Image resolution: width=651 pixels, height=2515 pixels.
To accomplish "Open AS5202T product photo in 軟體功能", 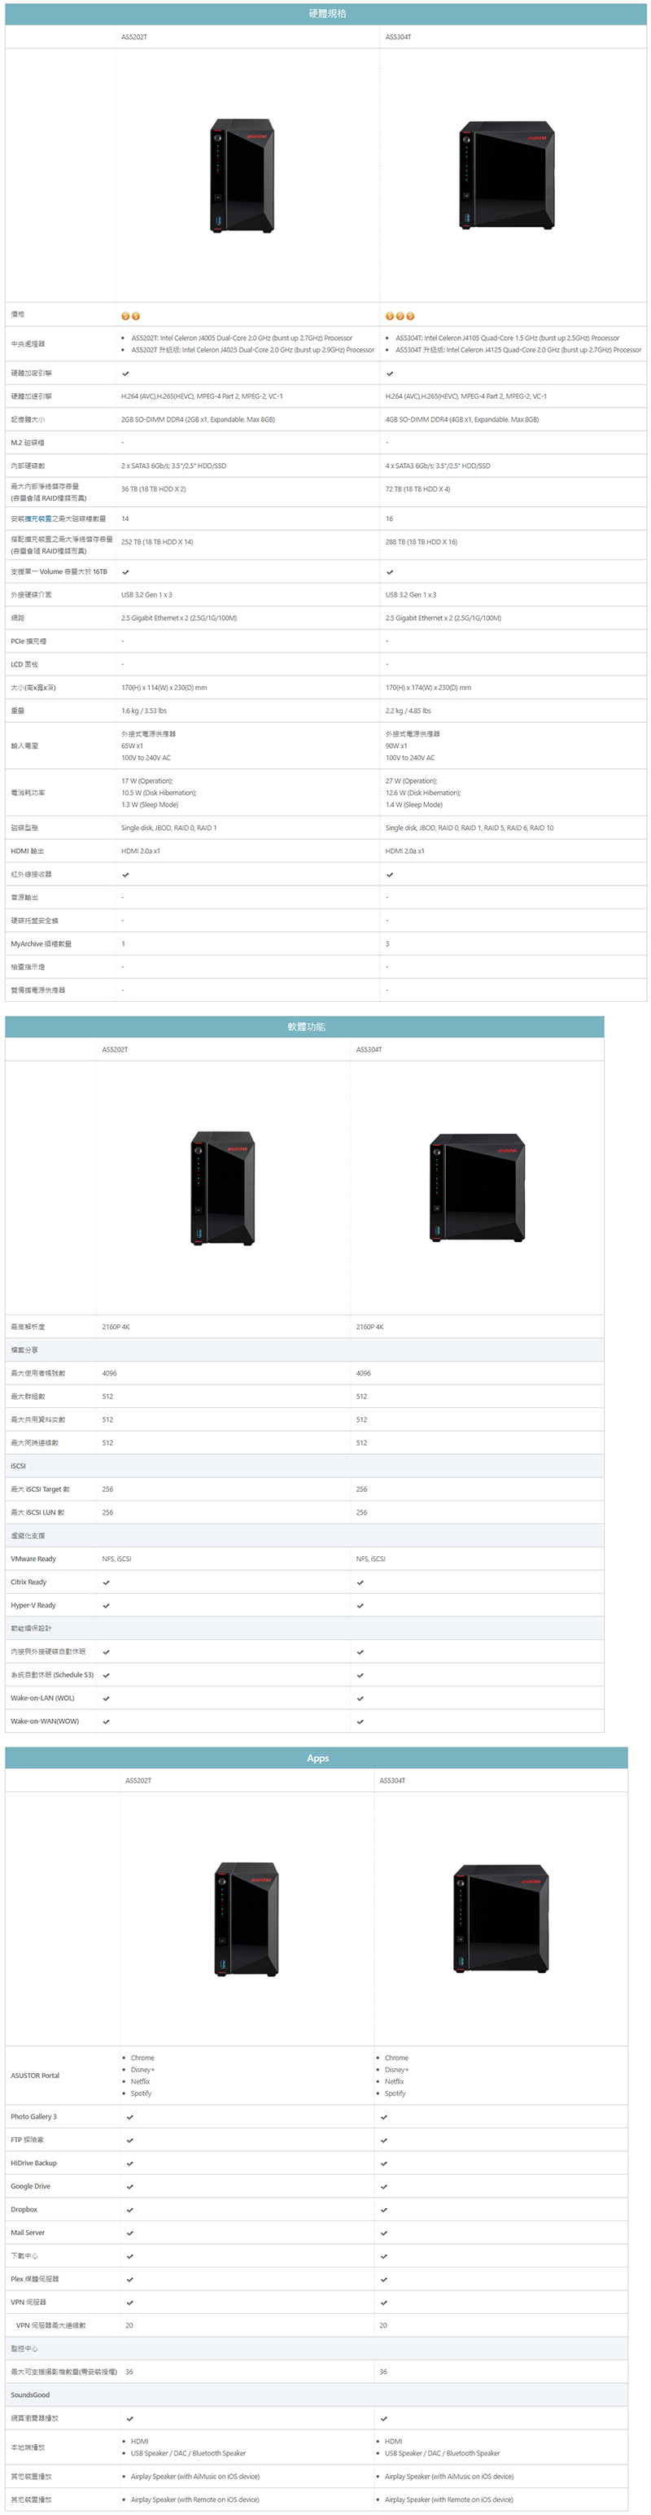I will coord(224,1188).
